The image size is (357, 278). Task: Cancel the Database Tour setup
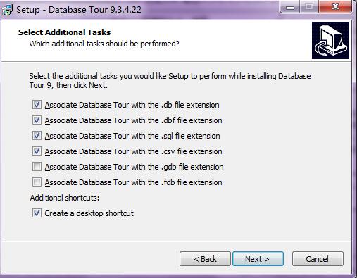[x=318, y=259]
